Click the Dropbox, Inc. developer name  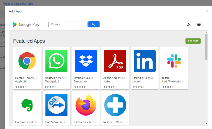pyautogui.click(x=80, y=82)
